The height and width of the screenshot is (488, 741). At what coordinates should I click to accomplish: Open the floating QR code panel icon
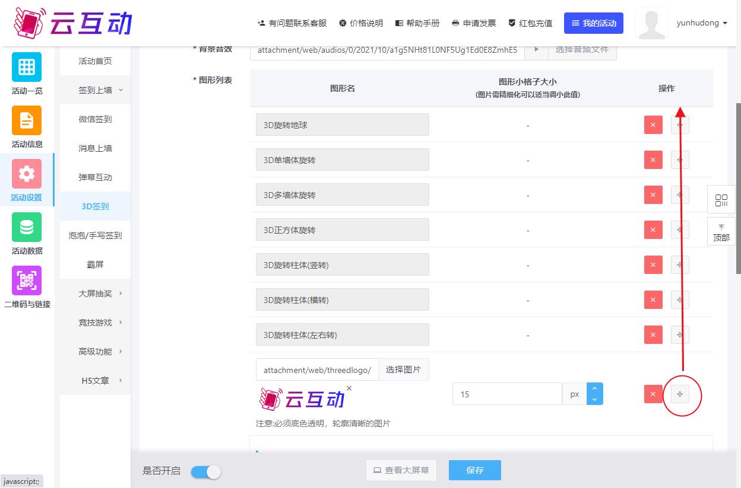[721, 200]
